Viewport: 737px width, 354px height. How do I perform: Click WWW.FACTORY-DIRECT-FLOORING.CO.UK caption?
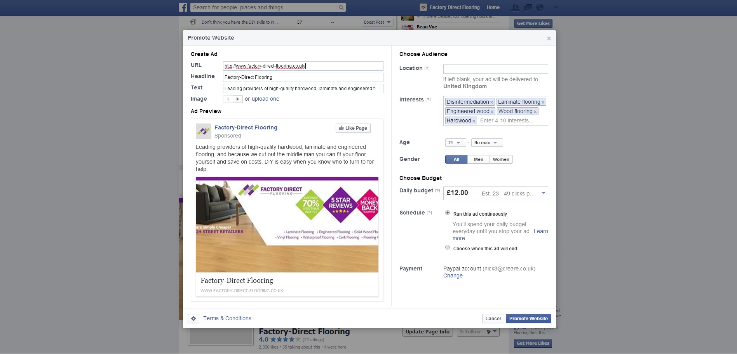pos(242,291)
